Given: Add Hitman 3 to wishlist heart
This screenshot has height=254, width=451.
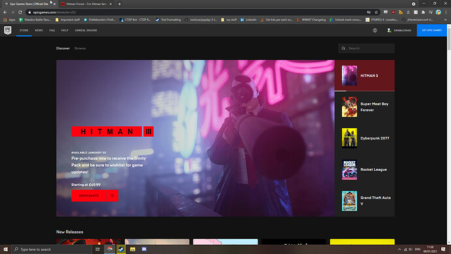Looking at the screenshot, I should click(x=112, y=196).
